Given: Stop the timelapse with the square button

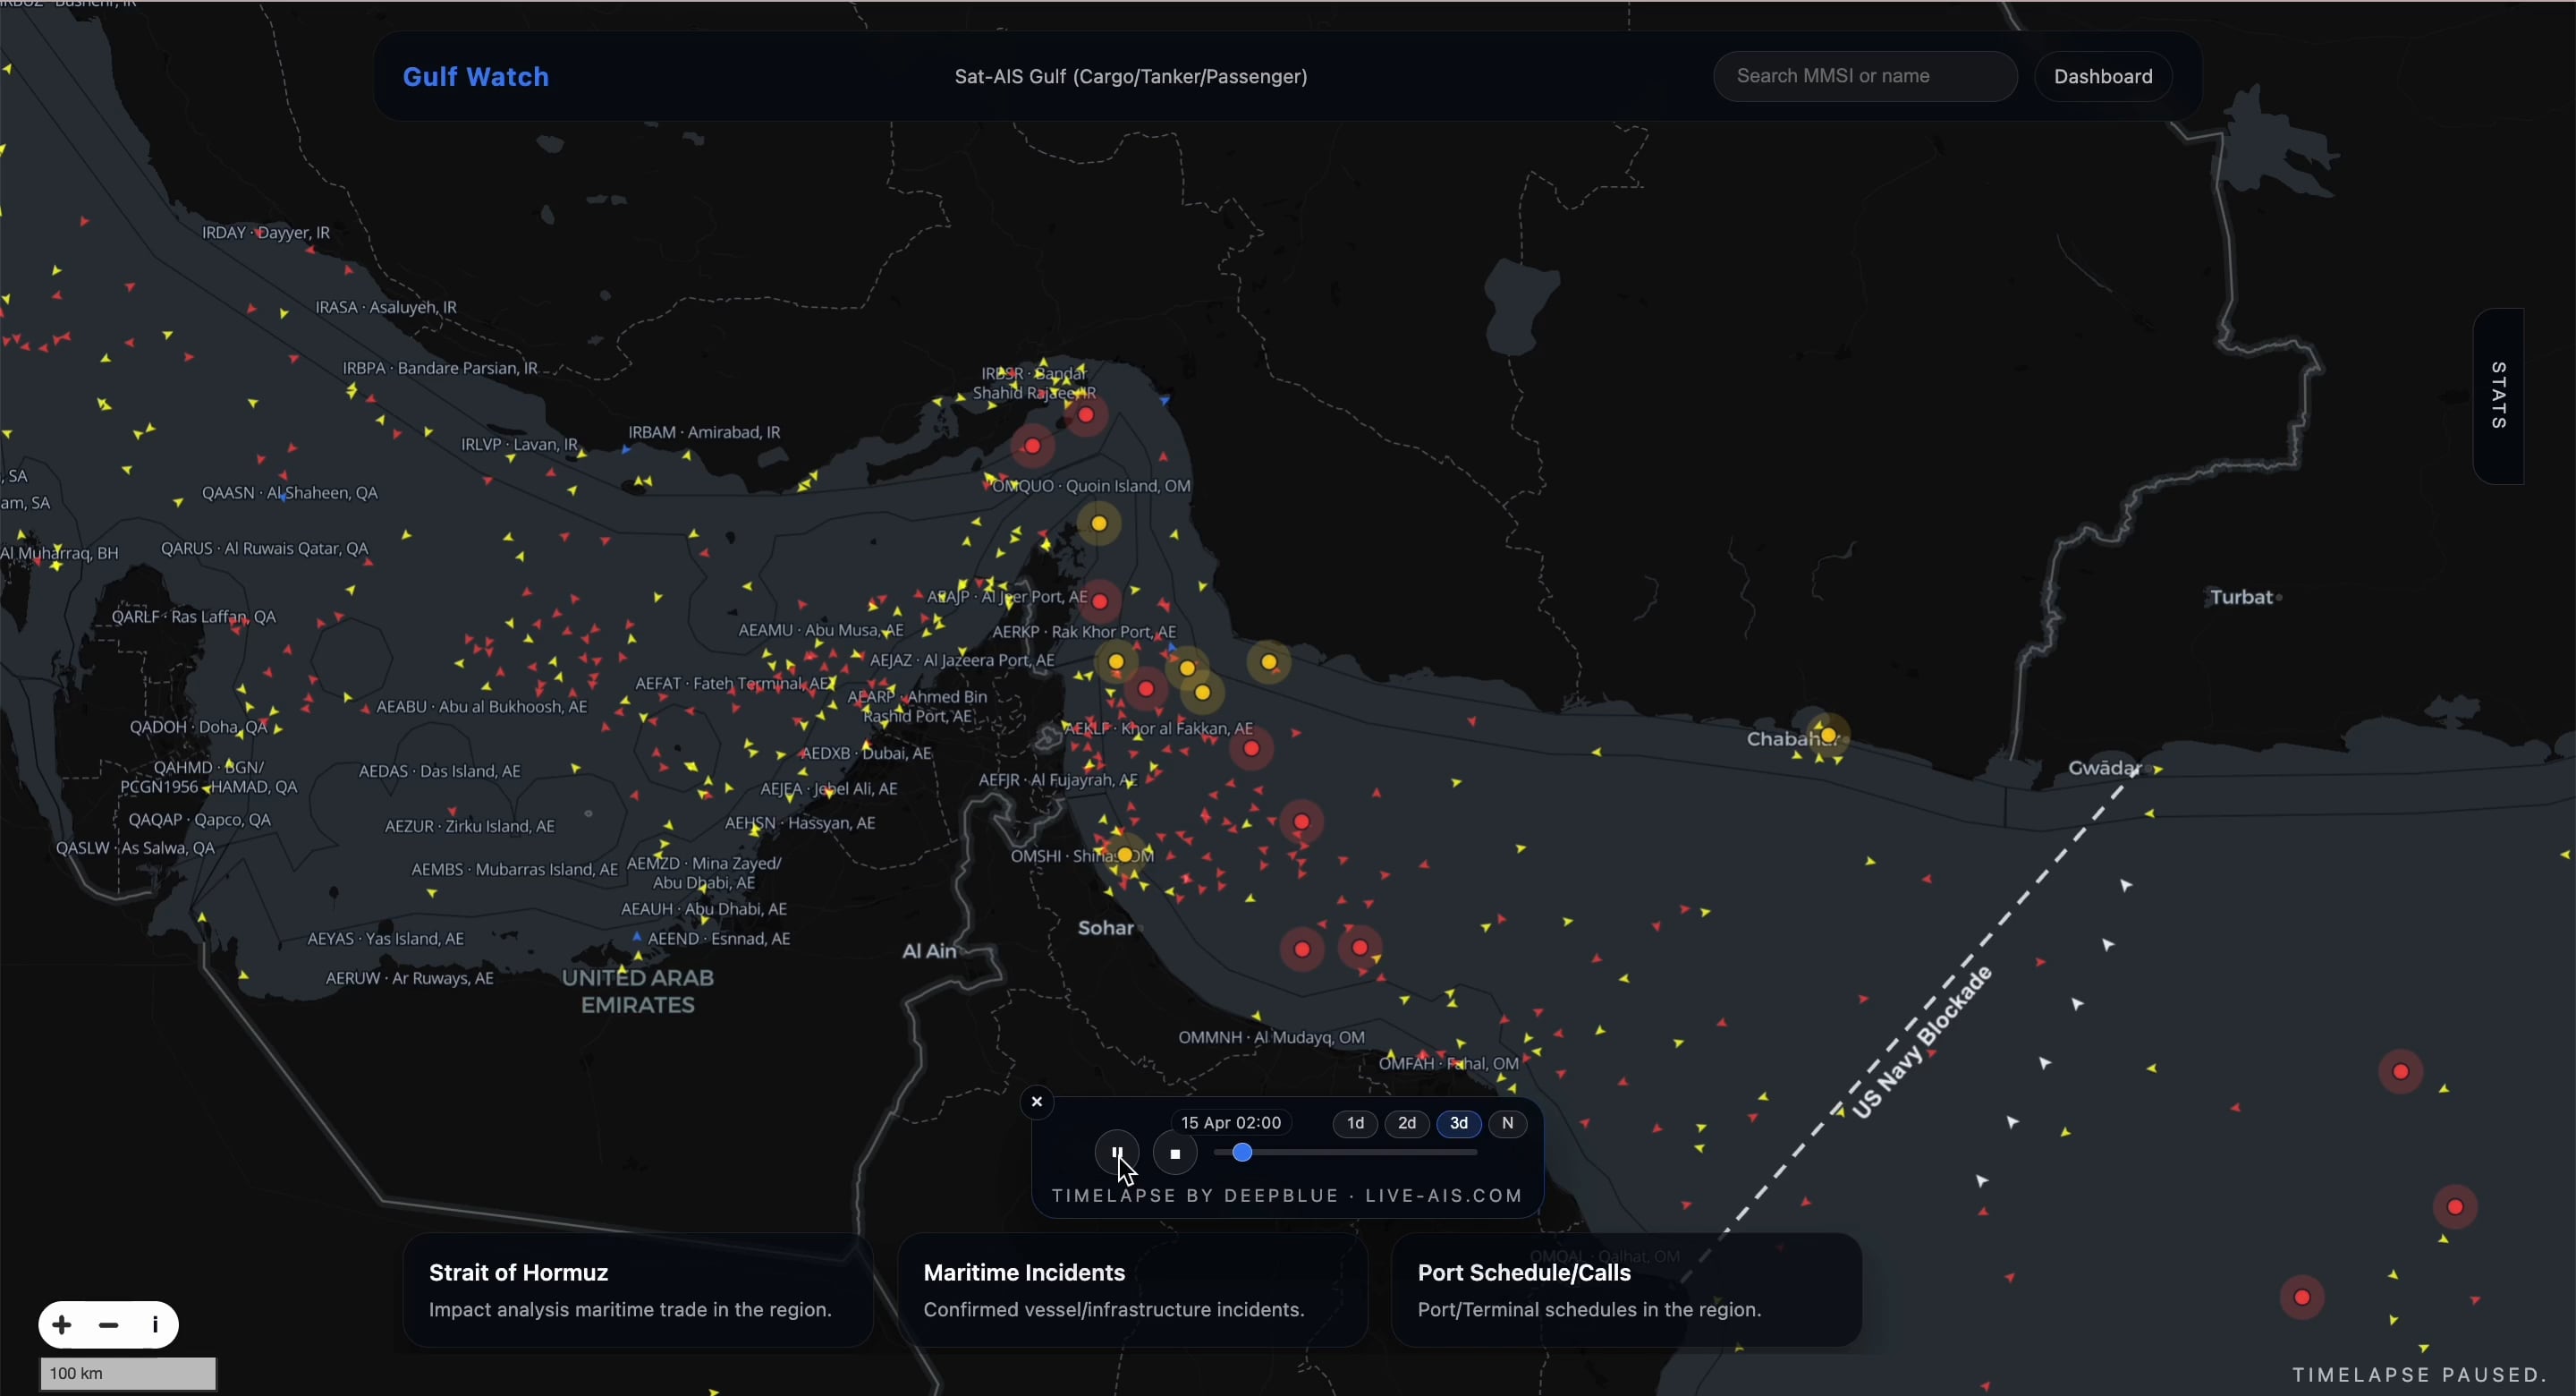Looking at the screenshot, I should [x=1175, y=1153].
